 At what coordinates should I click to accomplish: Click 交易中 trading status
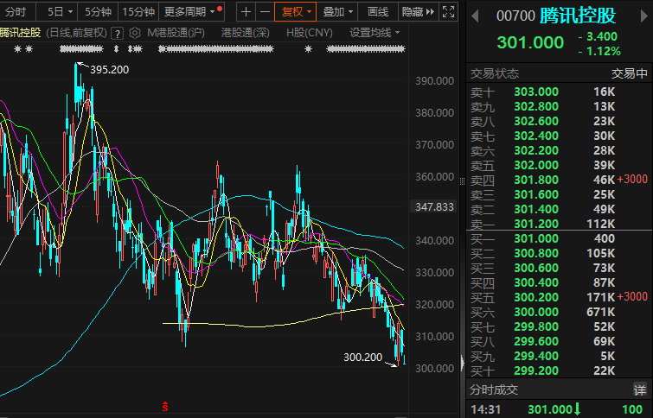[x=630, y=73]
